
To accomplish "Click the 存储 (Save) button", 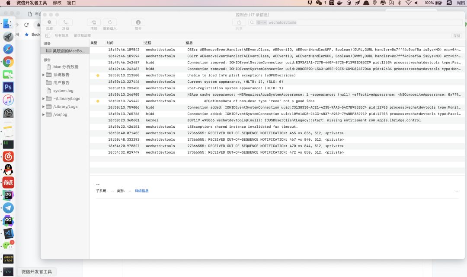I will (x=457, y=36).
